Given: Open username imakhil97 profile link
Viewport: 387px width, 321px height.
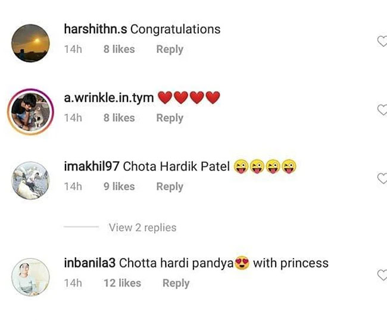Looking at the screenshot, I should point(92,166).
